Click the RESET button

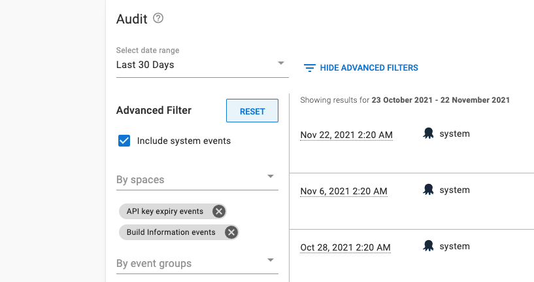point(252,111)
